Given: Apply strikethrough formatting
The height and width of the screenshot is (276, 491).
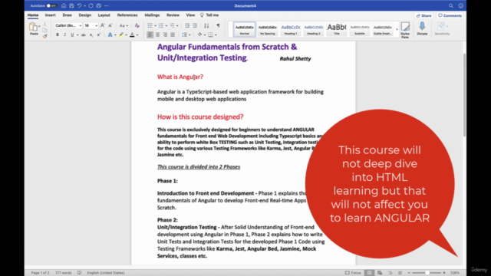Looking at the screenshot, I should coord(84,34).
